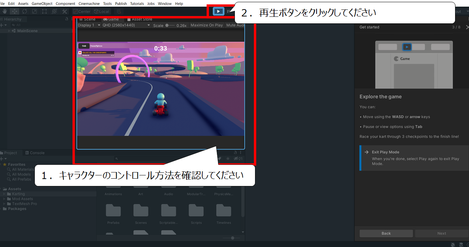Viewport: 469px width, 247px height.
Task: Switch to the Asset Store tab
Action: point(139,19)
